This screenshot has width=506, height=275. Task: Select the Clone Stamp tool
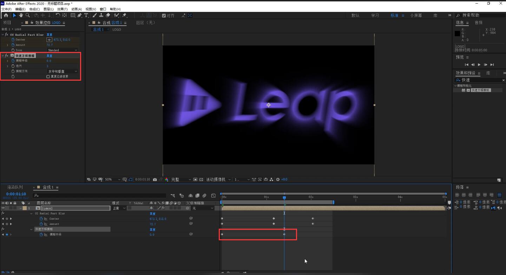coord(101,15)
